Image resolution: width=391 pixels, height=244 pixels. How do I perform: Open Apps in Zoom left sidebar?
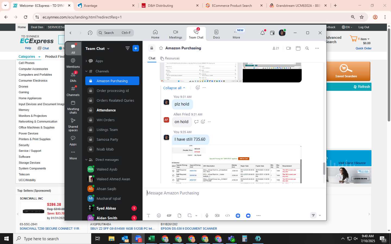tap(73, 141)
